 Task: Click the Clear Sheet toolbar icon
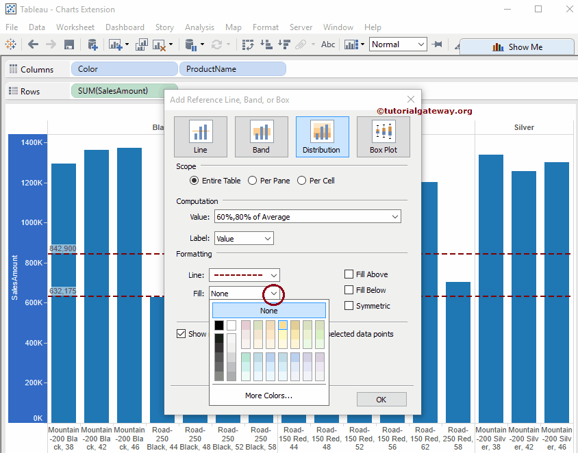[x=159, y=44]
